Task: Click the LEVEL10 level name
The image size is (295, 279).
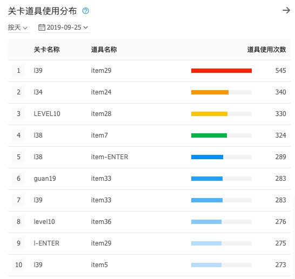Action: coord(47,114)
